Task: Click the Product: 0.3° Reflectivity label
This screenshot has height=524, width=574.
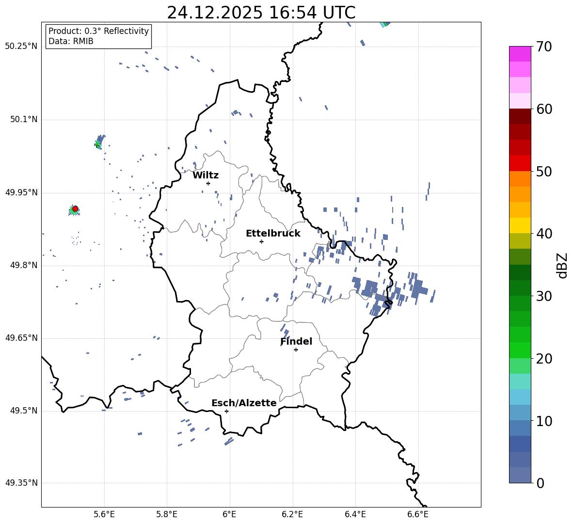Action: point(98,31)
